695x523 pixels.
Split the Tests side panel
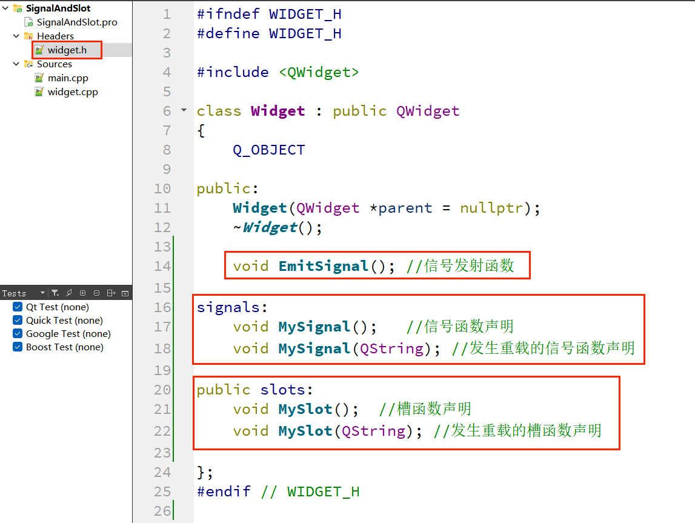point(111,293)
